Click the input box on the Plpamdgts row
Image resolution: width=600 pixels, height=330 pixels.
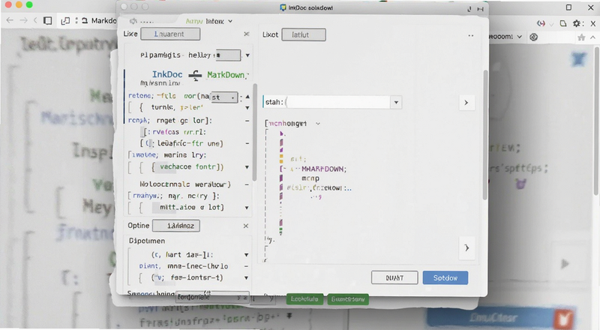[228, 55]
